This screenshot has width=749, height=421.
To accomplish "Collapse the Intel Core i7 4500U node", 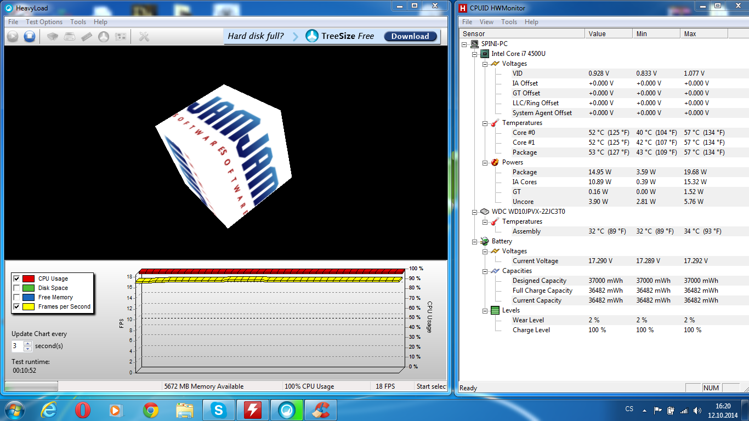I will 475,54.
